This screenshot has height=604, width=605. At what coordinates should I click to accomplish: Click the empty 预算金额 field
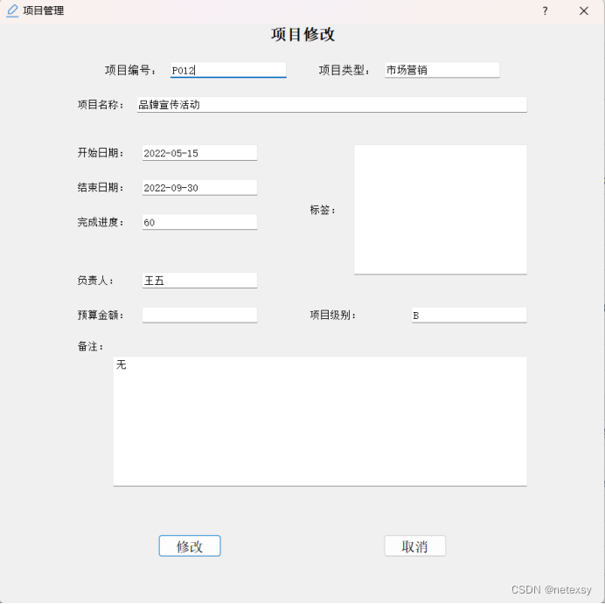(x=199, y=316)
